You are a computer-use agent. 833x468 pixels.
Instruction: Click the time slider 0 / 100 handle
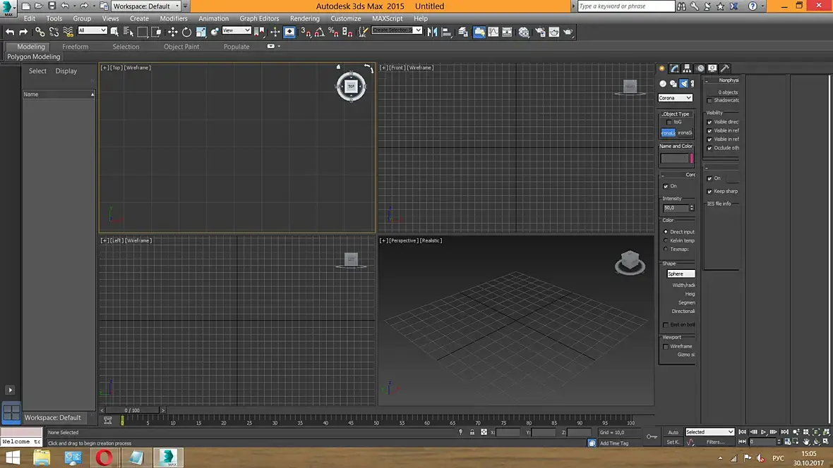[132, 410]
